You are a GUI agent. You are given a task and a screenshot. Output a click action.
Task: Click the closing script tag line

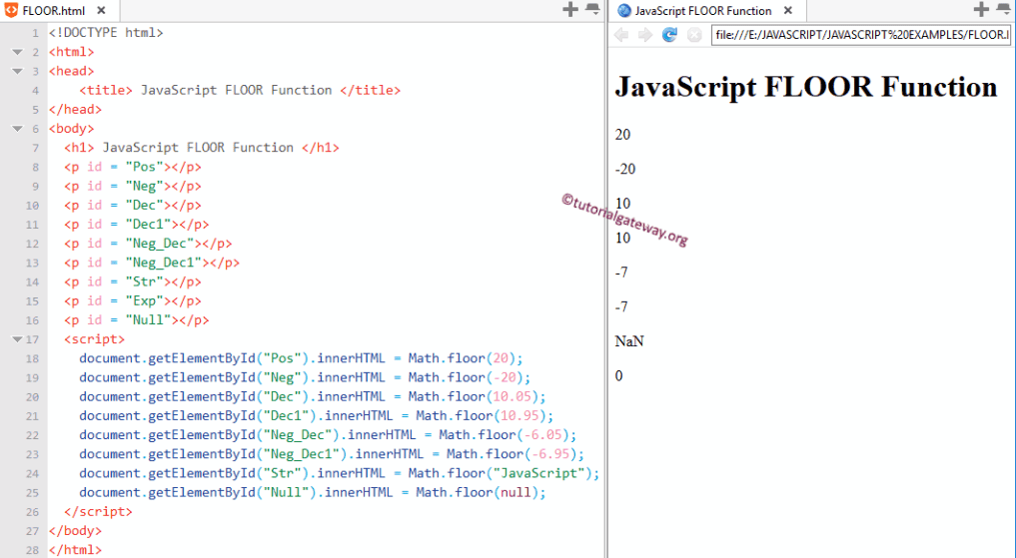[98, 511]
